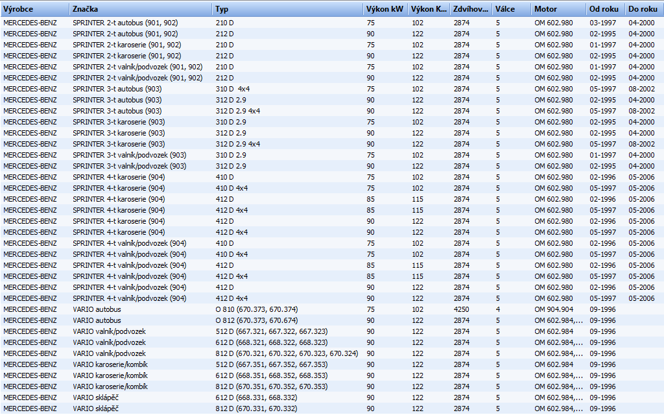Sort by the Válce column header
This screenshot has width=664, height=415.
[512, 9]
